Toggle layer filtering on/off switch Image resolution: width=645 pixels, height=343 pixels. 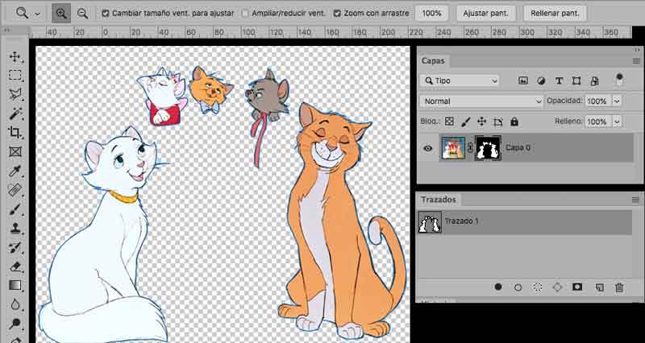coord(619,79)
